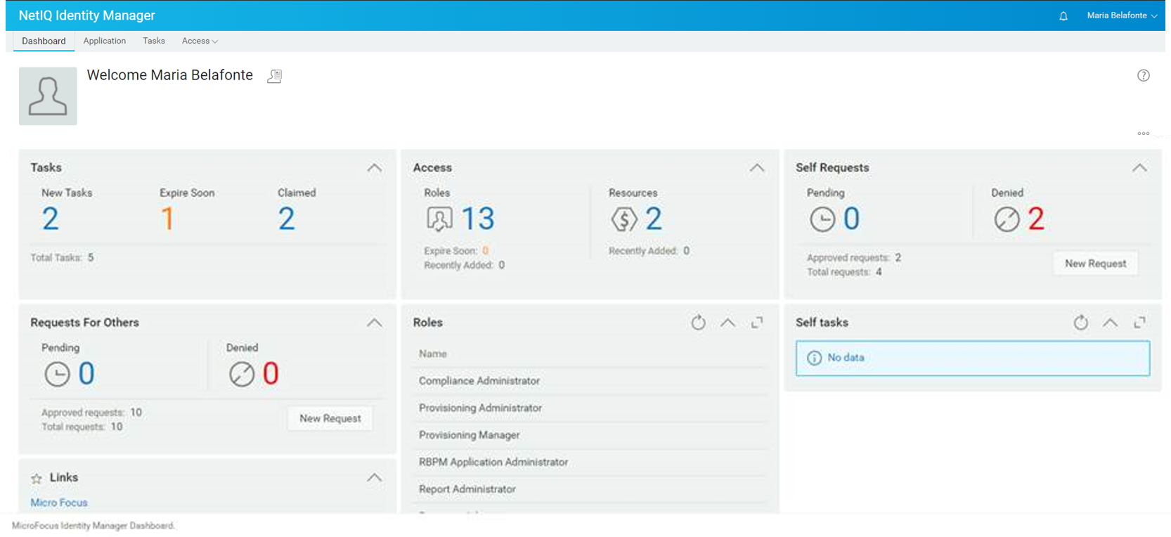Switch to the Dashboard tab
The width and height of the screenshot is (1171, 537).
(44, 41)
